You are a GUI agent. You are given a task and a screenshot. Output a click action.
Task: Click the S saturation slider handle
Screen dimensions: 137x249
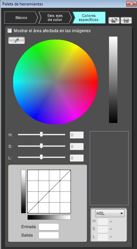pos(41,146)
